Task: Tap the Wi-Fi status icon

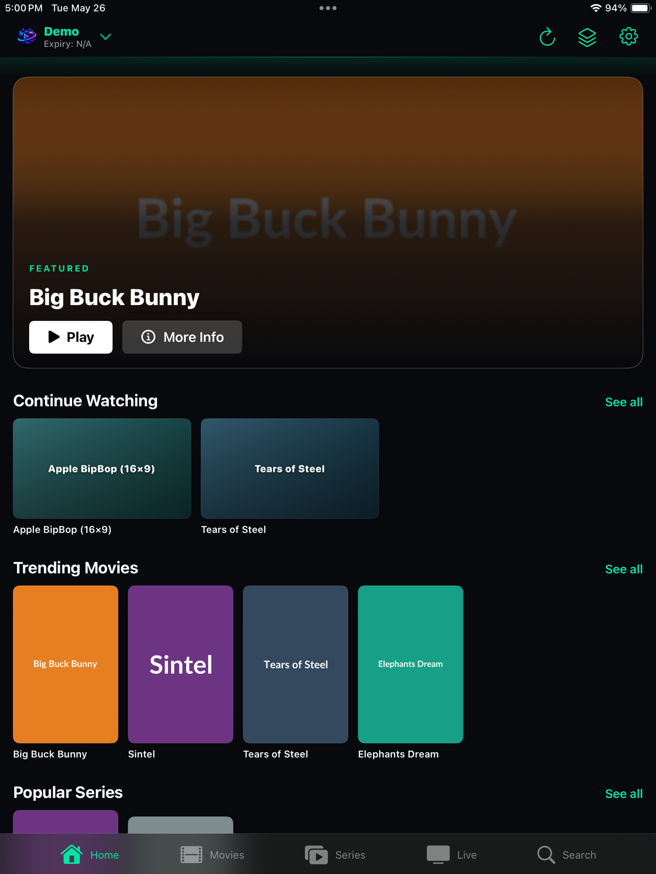Action: point(596,8)
